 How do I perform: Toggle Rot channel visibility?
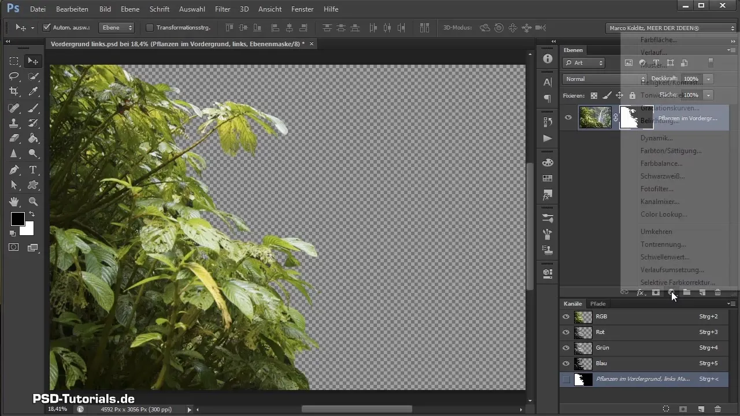(566, 332)
